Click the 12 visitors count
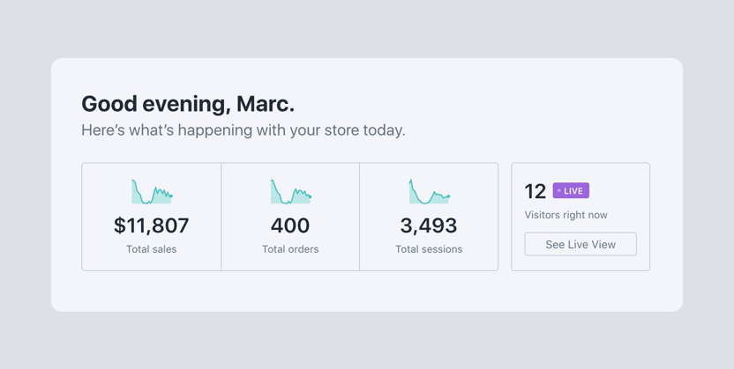Viewport: 734px width, 369px height. coord(536,191)
